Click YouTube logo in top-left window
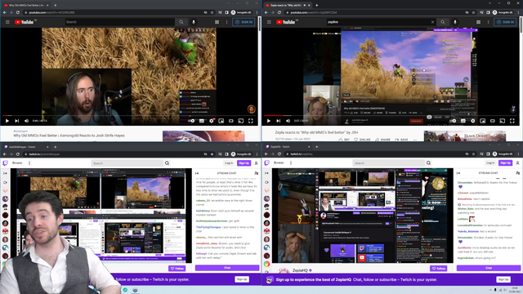This screenshot has width=523, height=294. click(25, 22)
